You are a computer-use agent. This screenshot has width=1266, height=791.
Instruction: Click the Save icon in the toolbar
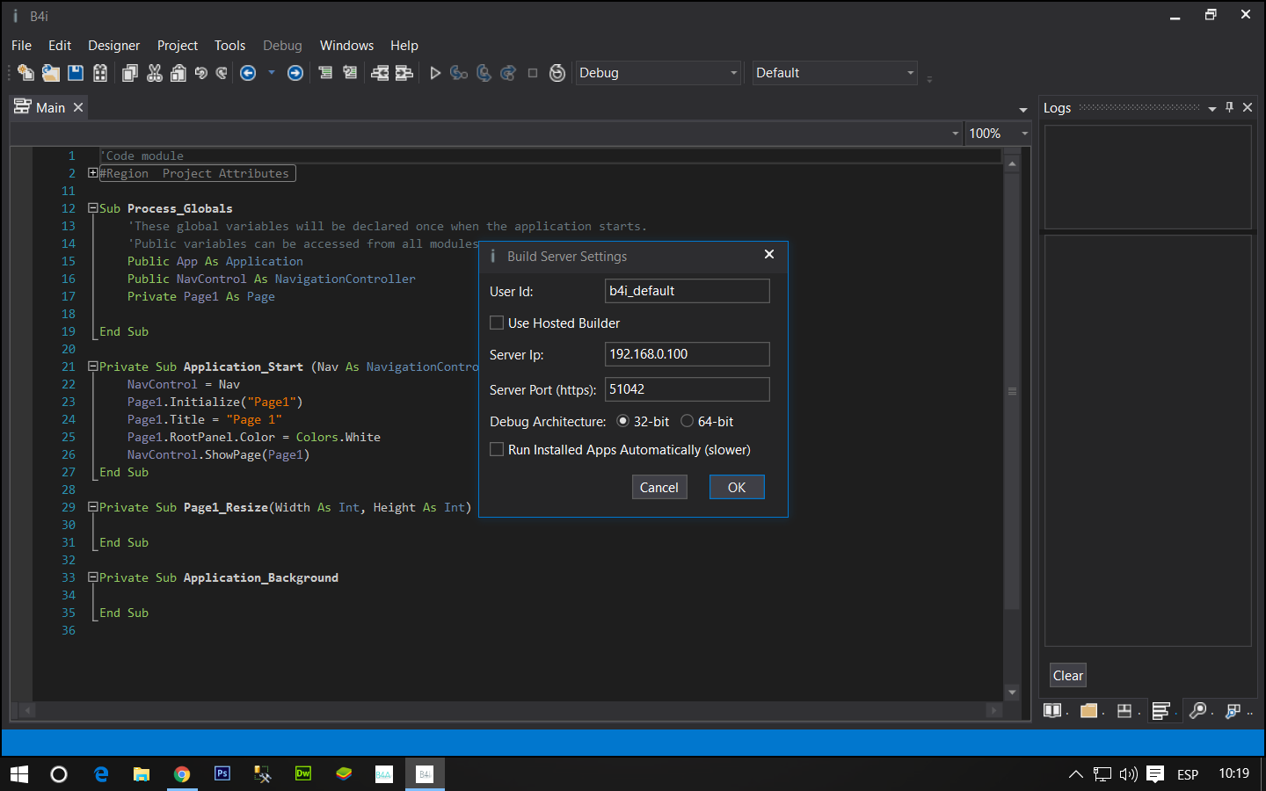pyautogui.click(x=76, y=73)
